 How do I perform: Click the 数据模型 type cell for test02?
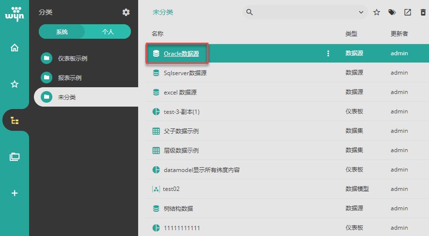[357, 189]
